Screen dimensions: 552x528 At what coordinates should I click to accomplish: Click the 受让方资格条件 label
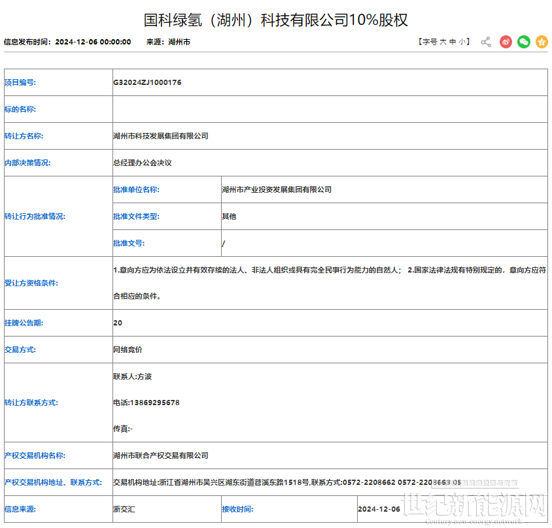pos(31,283)
